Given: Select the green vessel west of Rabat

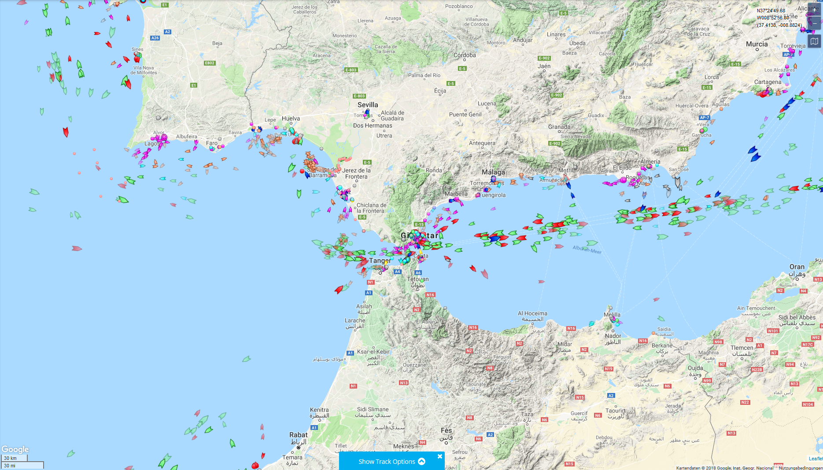Looking at the screenshot, I should click(232, 443).
